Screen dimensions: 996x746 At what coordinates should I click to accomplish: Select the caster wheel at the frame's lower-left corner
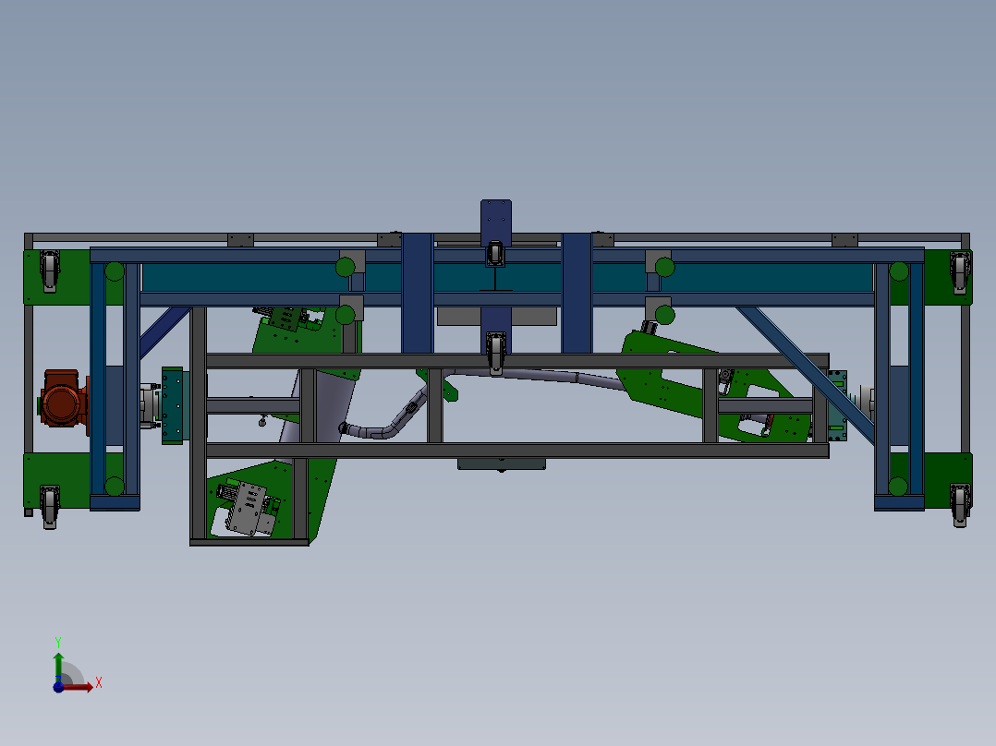50,507
